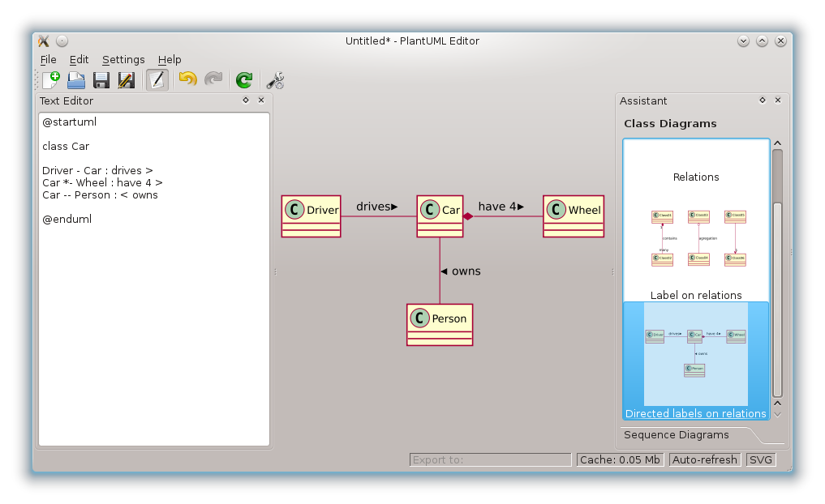The width and height of the screenshot is (825, 504).
Task: Open the Help menu
Action: 170,59
